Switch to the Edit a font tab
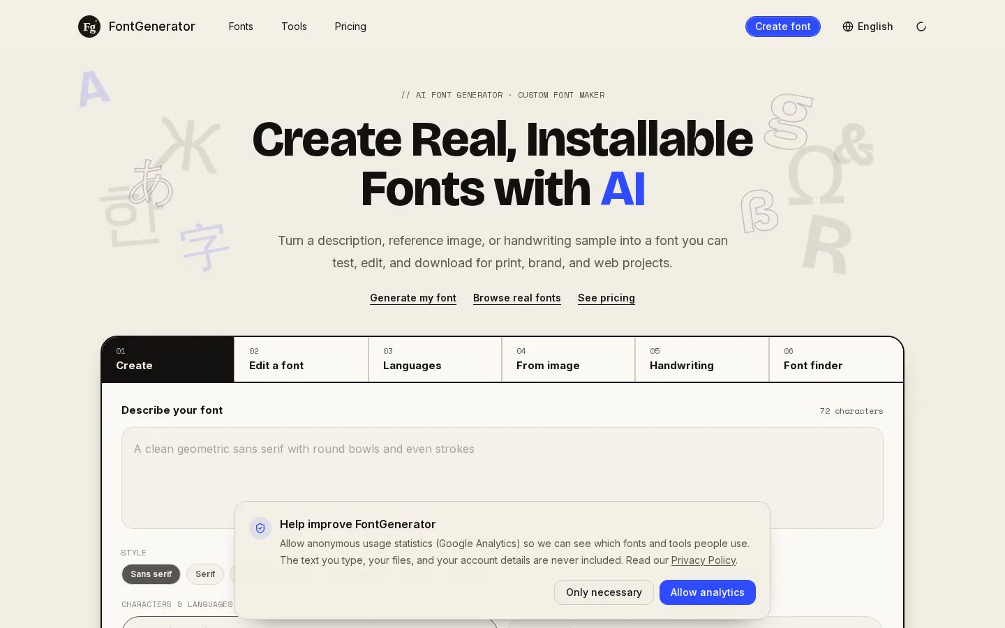The image size is (1005, 628). point(301,359)
